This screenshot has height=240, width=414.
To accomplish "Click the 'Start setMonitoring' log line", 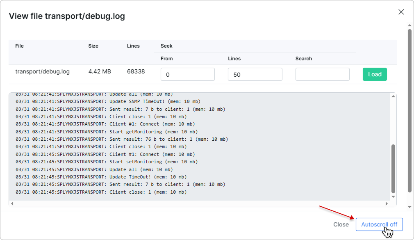I will click(x=107, y=162).
